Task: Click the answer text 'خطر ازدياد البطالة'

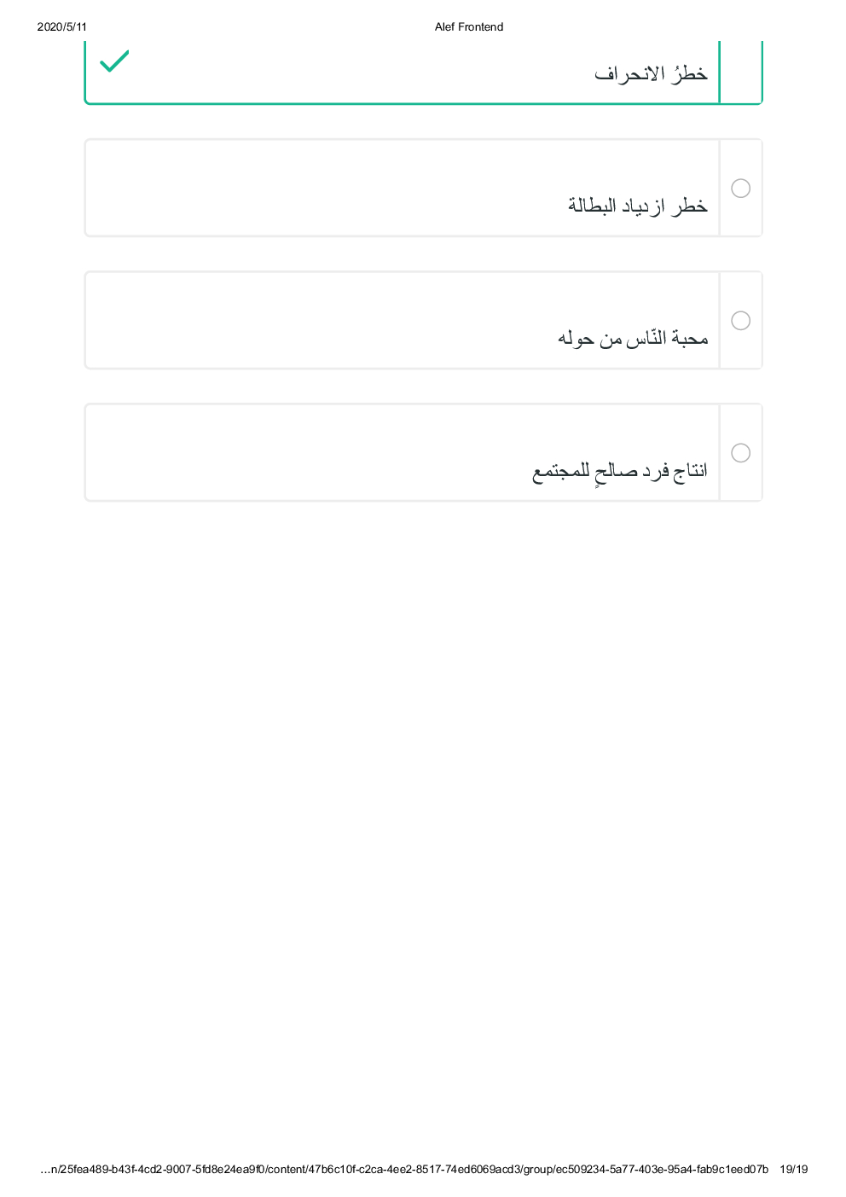Action: (x=637, y=206)
